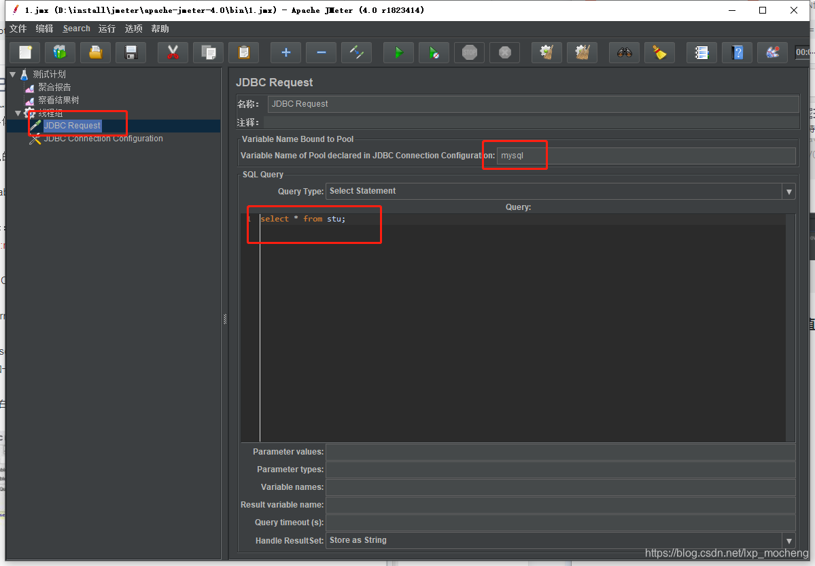Click the 注释 comment field

click(531, 123)
